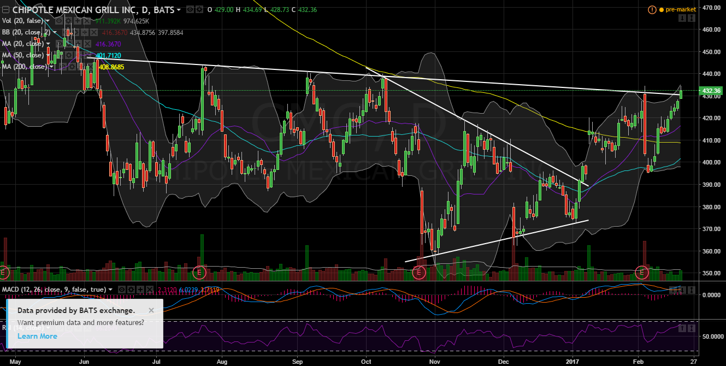Click the volume value 911.392K
The width and height of the screenshot is (726, 366).
coord(108,21)
